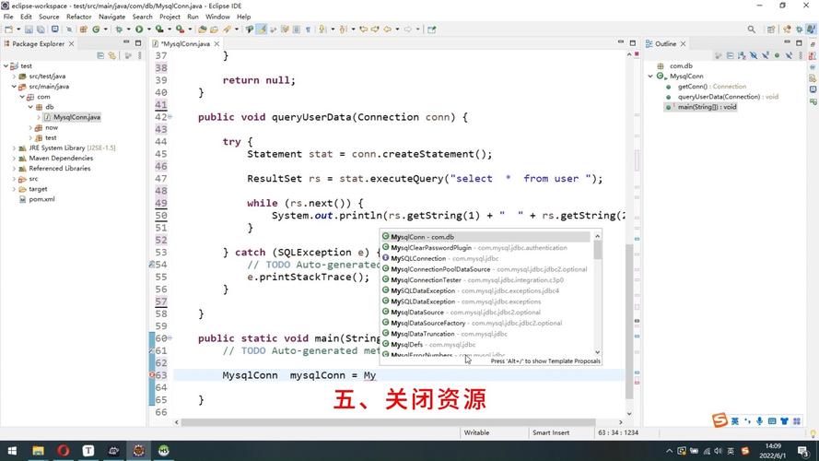Screen dimensions: 819x461
Task: Collapse all in Package Explorer toolbar
Action: (100, 55)
